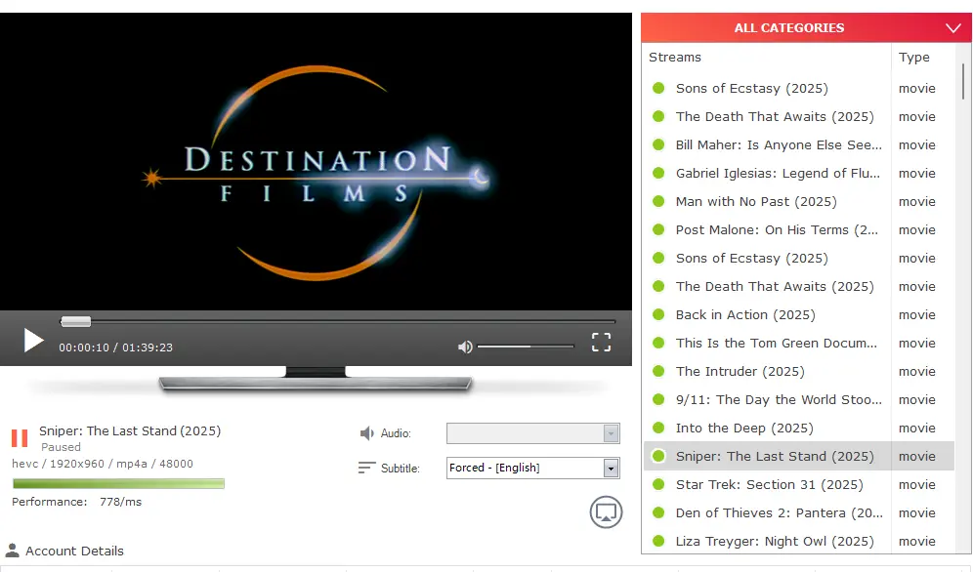Image resolution: width=973 pixels, height=572 pixels.
Task: Select the Streams column header
Action: tap(674, 57)
